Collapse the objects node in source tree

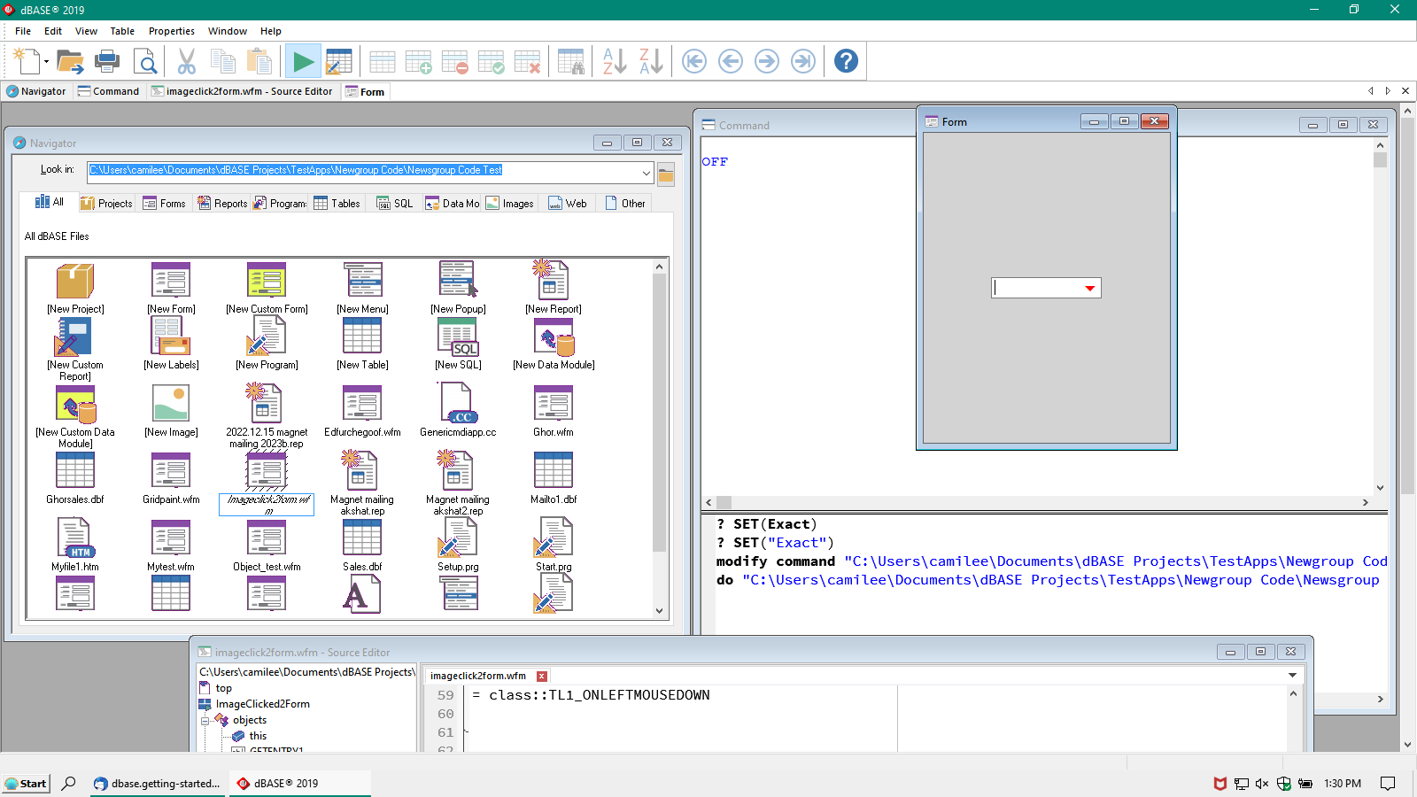pyautogui.click(x=205, y=721)
